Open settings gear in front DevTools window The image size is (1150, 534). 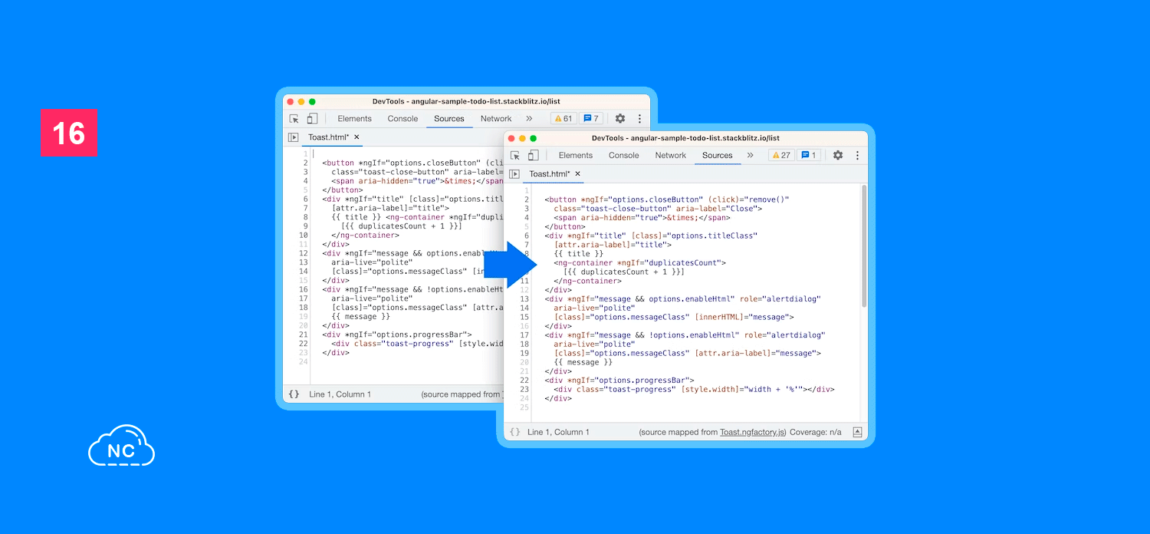click(838, 155)
